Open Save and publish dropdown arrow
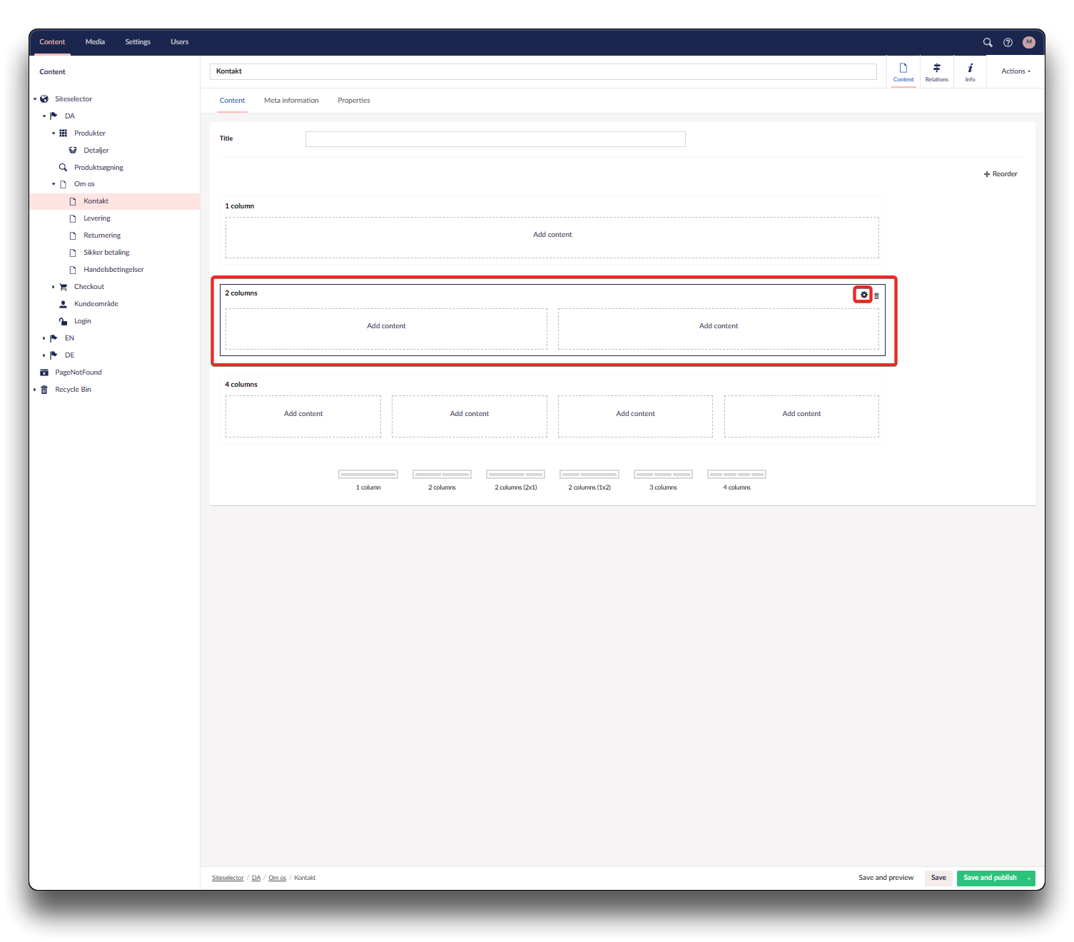 tap(1028, 878)
